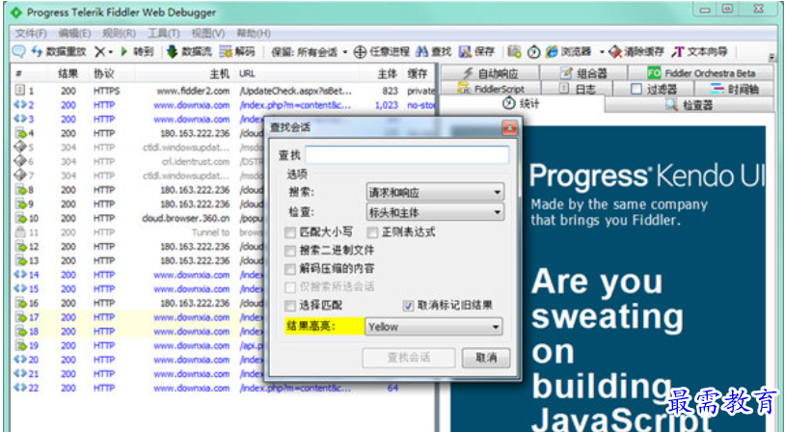Image resolution: width=785 pixels, height=432 pixels.
Task: Open the 搜索 请求和响应 combo box
Action: tap(435, 192)
